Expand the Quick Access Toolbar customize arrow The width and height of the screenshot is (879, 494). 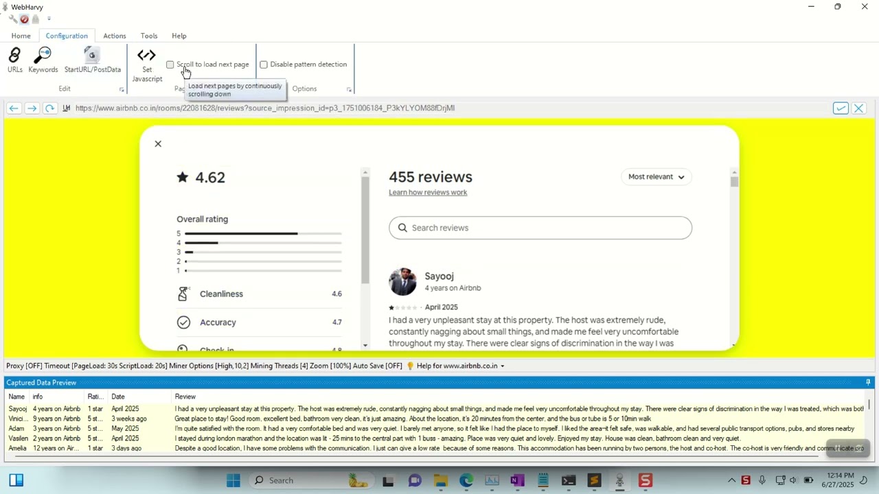pos(49,19)
